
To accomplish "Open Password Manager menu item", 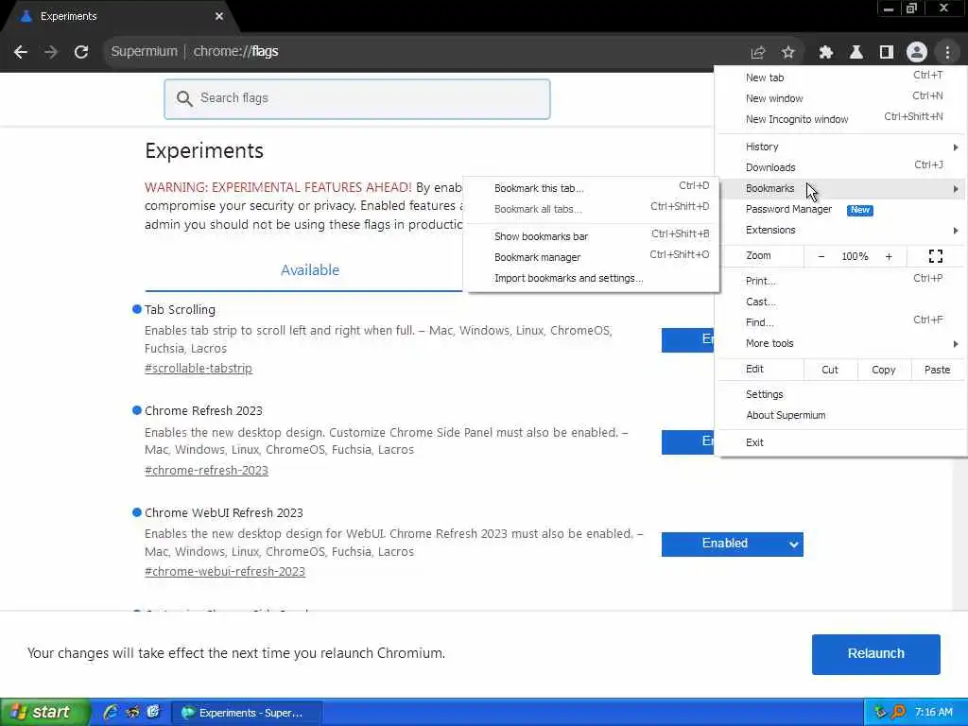I will click(840, 210).
